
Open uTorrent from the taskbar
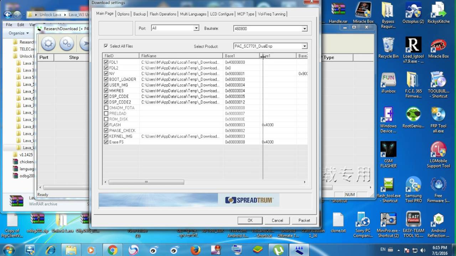click(278, 250)
